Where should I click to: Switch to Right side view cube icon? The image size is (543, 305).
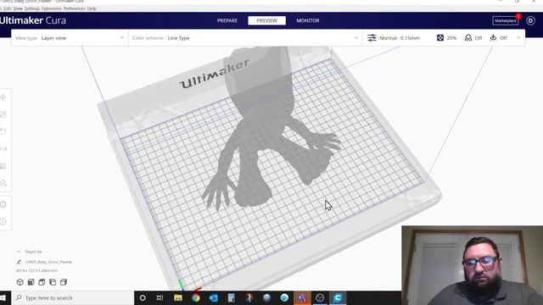click(64, 282)
